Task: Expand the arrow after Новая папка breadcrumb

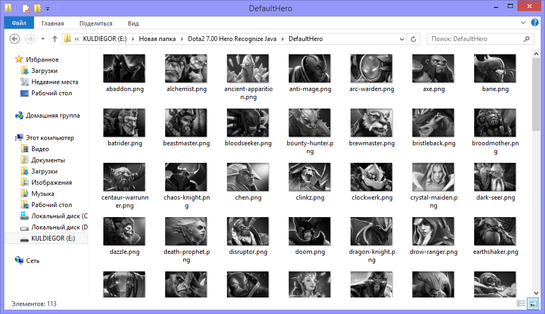Action: [x=182, y=39]
